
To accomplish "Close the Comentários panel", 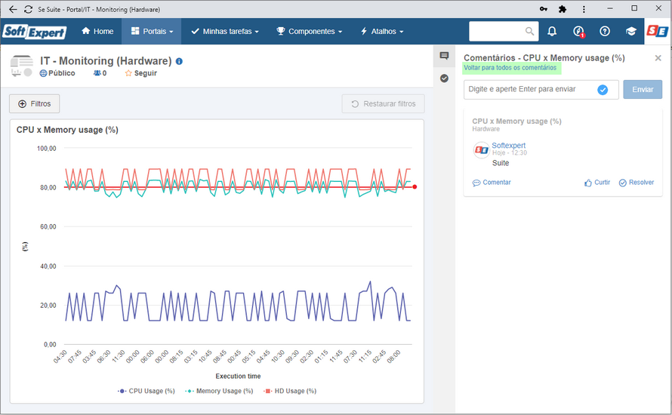I will [658, 58].
